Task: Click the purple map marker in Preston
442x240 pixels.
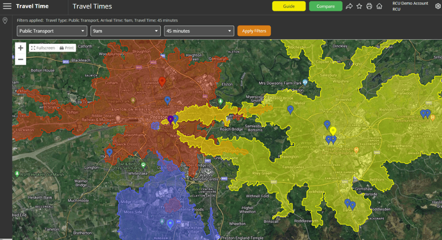Action: point(171,119)
